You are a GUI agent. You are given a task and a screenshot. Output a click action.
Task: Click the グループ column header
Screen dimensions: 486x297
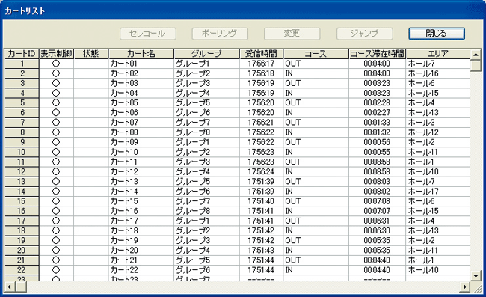coord(206,54)
